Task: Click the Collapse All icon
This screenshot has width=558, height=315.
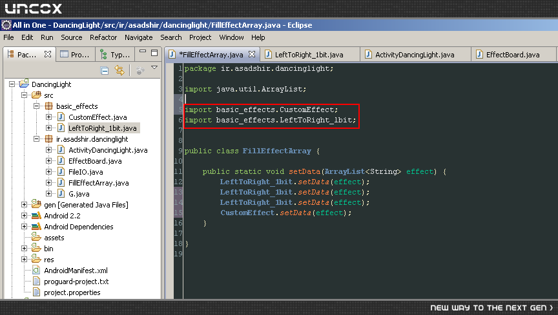Action: (x=105, y=70)
